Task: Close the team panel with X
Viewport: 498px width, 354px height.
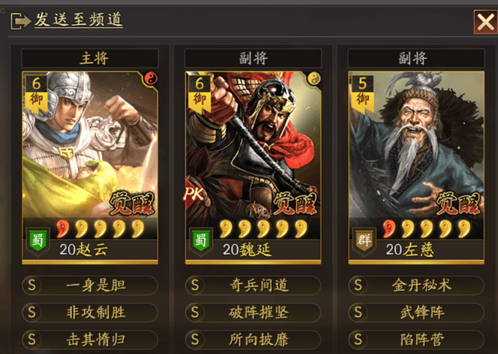Action: pos(486,22)
